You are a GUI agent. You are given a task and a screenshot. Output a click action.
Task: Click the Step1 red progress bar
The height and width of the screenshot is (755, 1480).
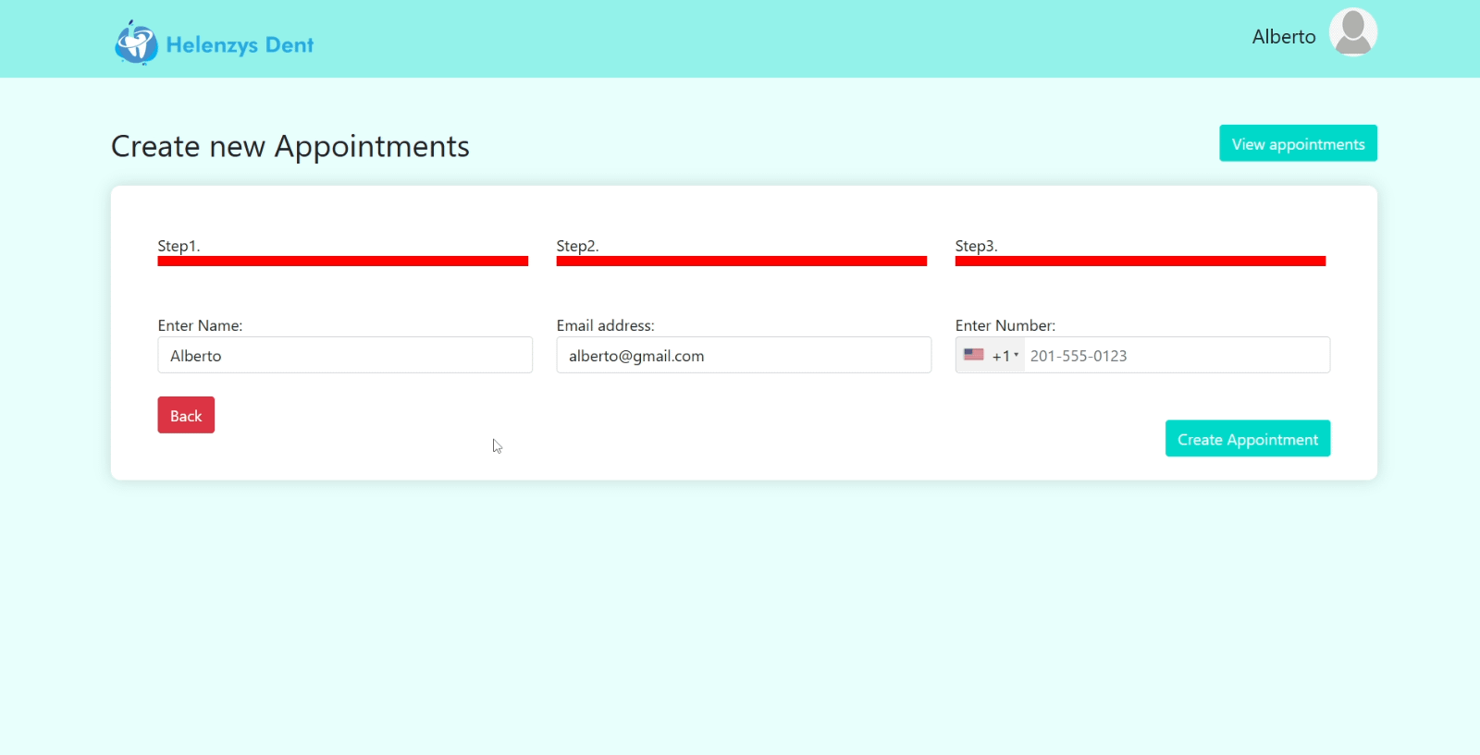pyautogui.click(x=342, y=262)
